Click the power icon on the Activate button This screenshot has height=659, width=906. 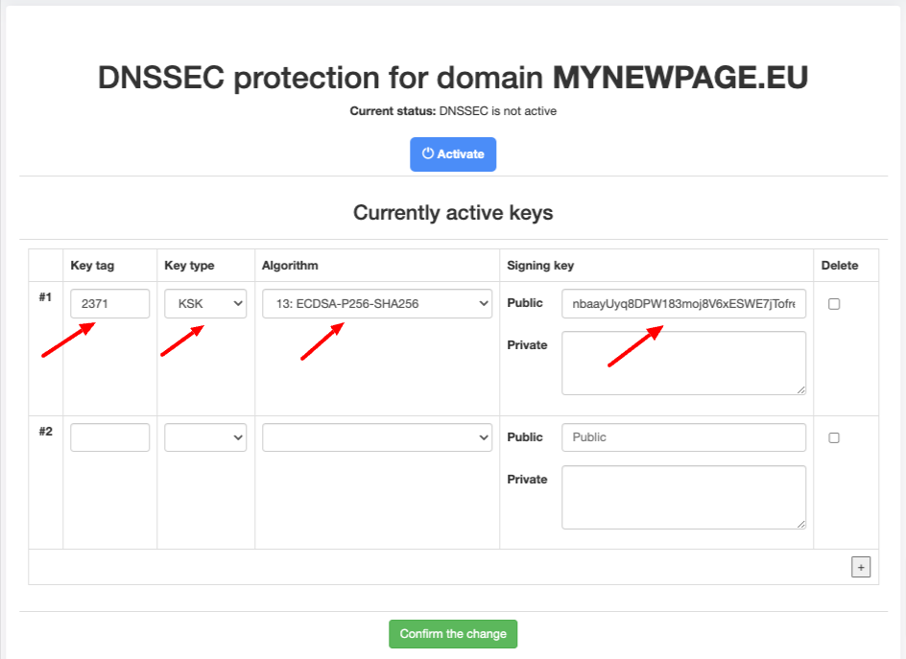pyautogui.click(x=428, y=153)
